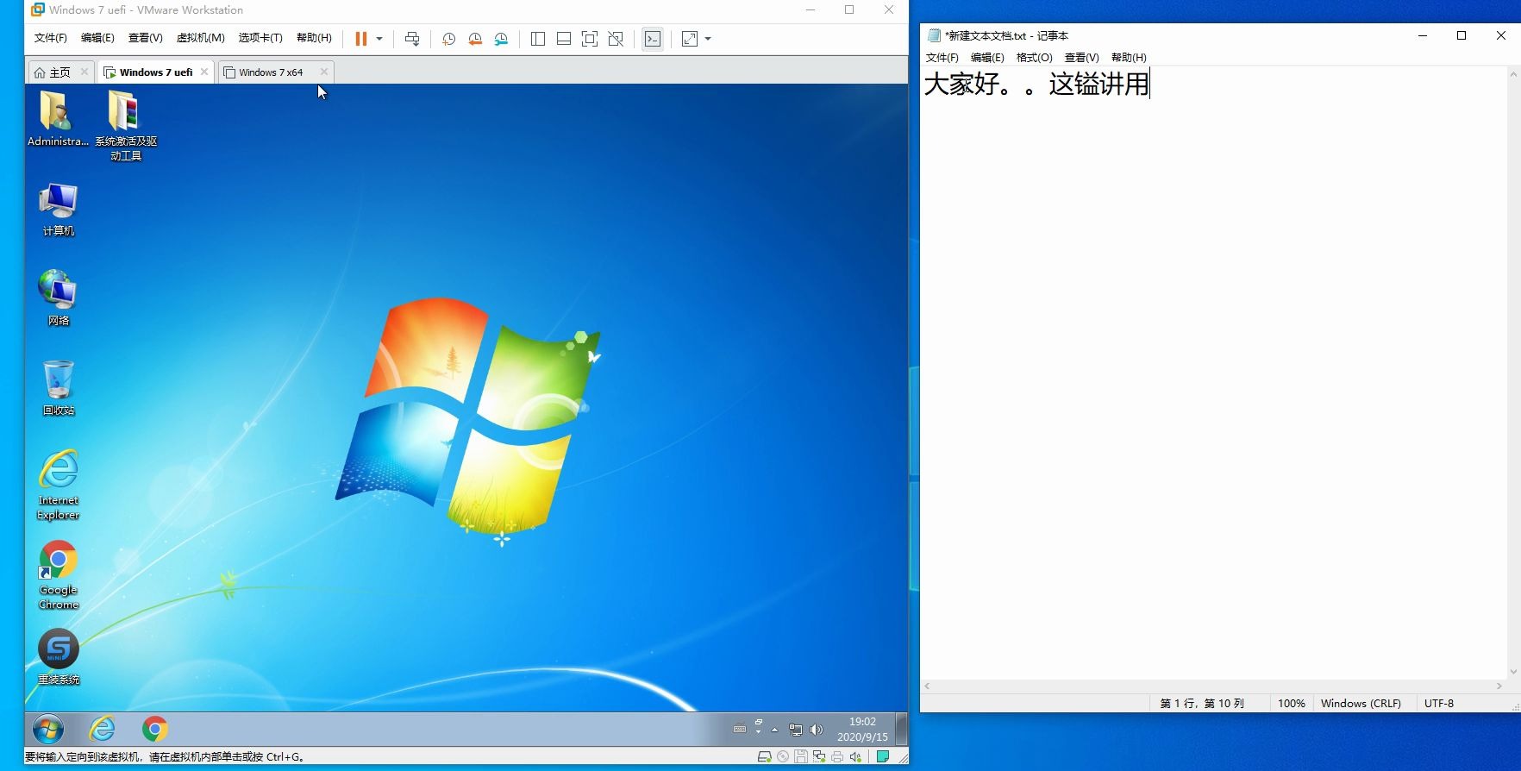Select the 计算机 desktop icon
This screenshot has width=1521, height=771.
(x=59, y=210)
